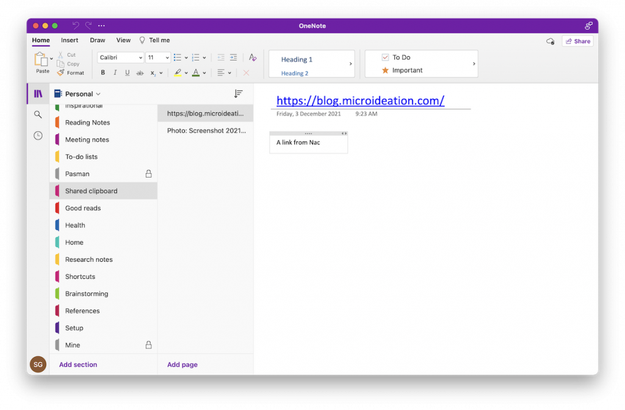Select the Reading Notes section
The height and width of the screenshot is (410, 625).
click(104, 122)
